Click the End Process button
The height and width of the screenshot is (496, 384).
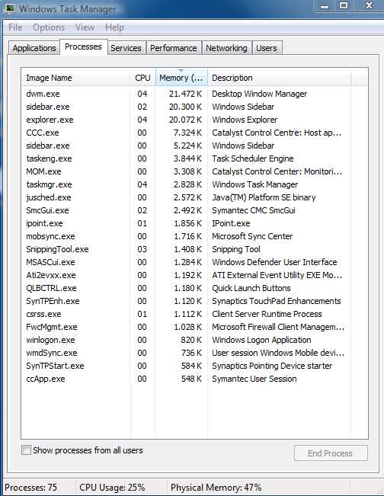click(331, 453)
